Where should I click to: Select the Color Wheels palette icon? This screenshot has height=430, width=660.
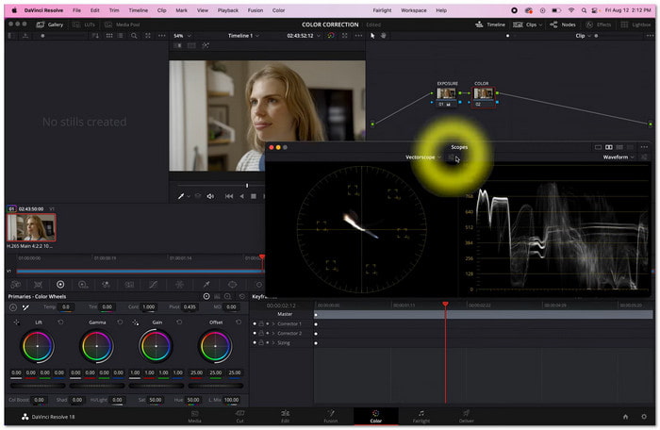point(60,285)
